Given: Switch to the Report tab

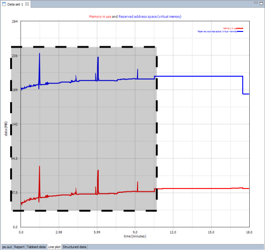Looking at the screenshot, I should tap(19, 247).
